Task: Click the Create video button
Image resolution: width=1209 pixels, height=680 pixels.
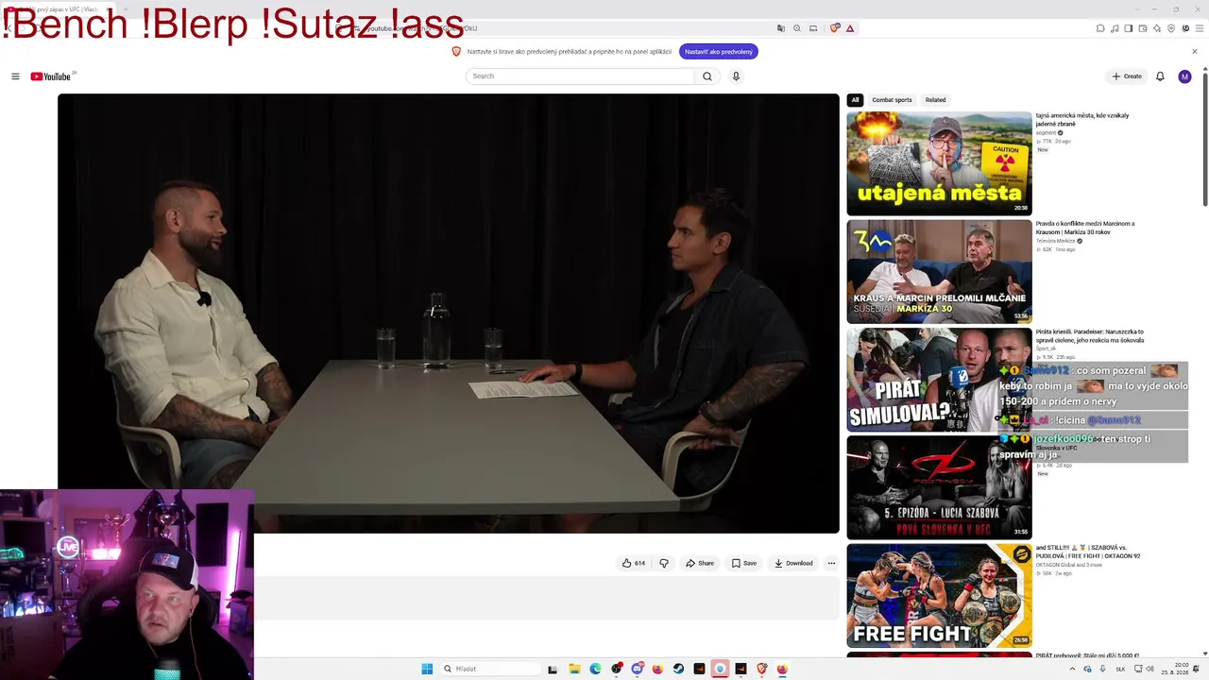Action: [x=1127, y=76]
